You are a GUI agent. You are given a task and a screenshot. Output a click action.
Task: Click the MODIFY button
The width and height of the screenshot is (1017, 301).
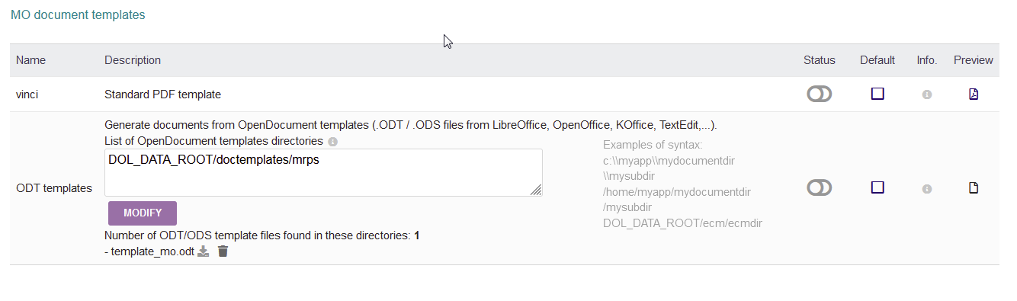click(143, 213)
